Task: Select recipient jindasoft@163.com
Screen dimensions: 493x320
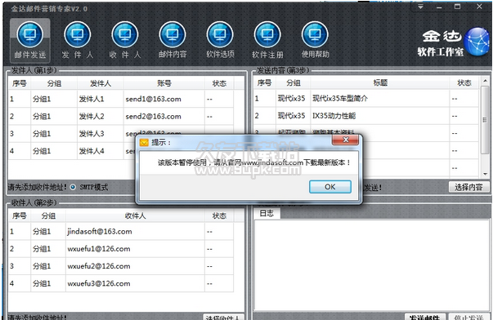Action: point(121,232)
